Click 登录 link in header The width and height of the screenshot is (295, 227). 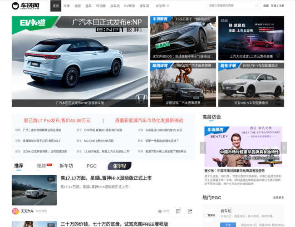point(274,6)
